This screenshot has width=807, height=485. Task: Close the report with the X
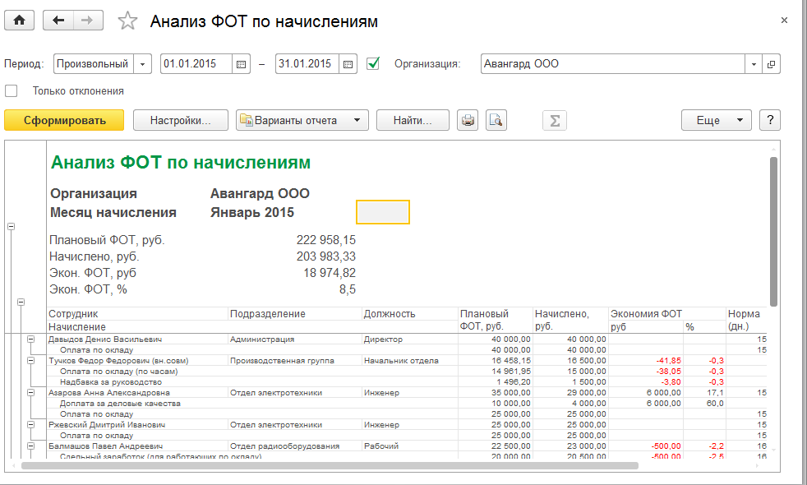click(784, 21)
